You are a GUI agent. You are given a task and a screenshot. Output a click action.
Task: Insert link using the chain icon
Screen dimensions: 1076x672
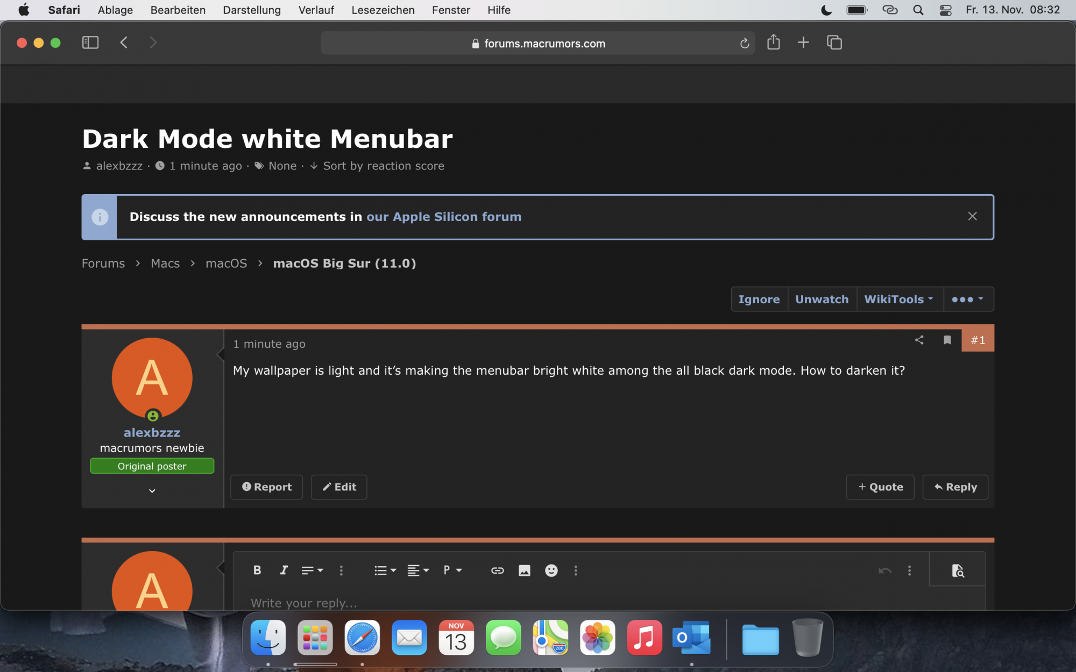click(x=497, y=570)
